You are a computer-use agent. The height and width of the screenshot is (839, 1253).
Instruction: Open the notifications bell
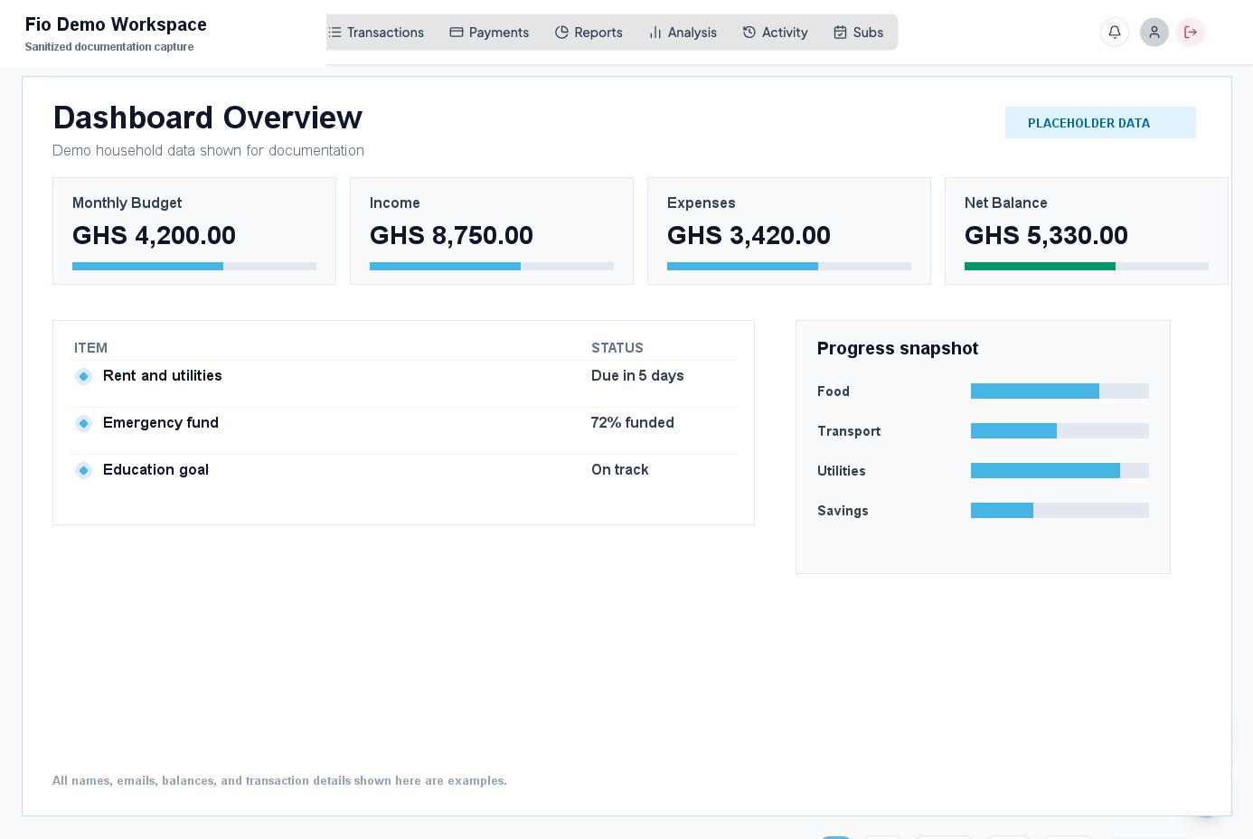point(1115,33)
